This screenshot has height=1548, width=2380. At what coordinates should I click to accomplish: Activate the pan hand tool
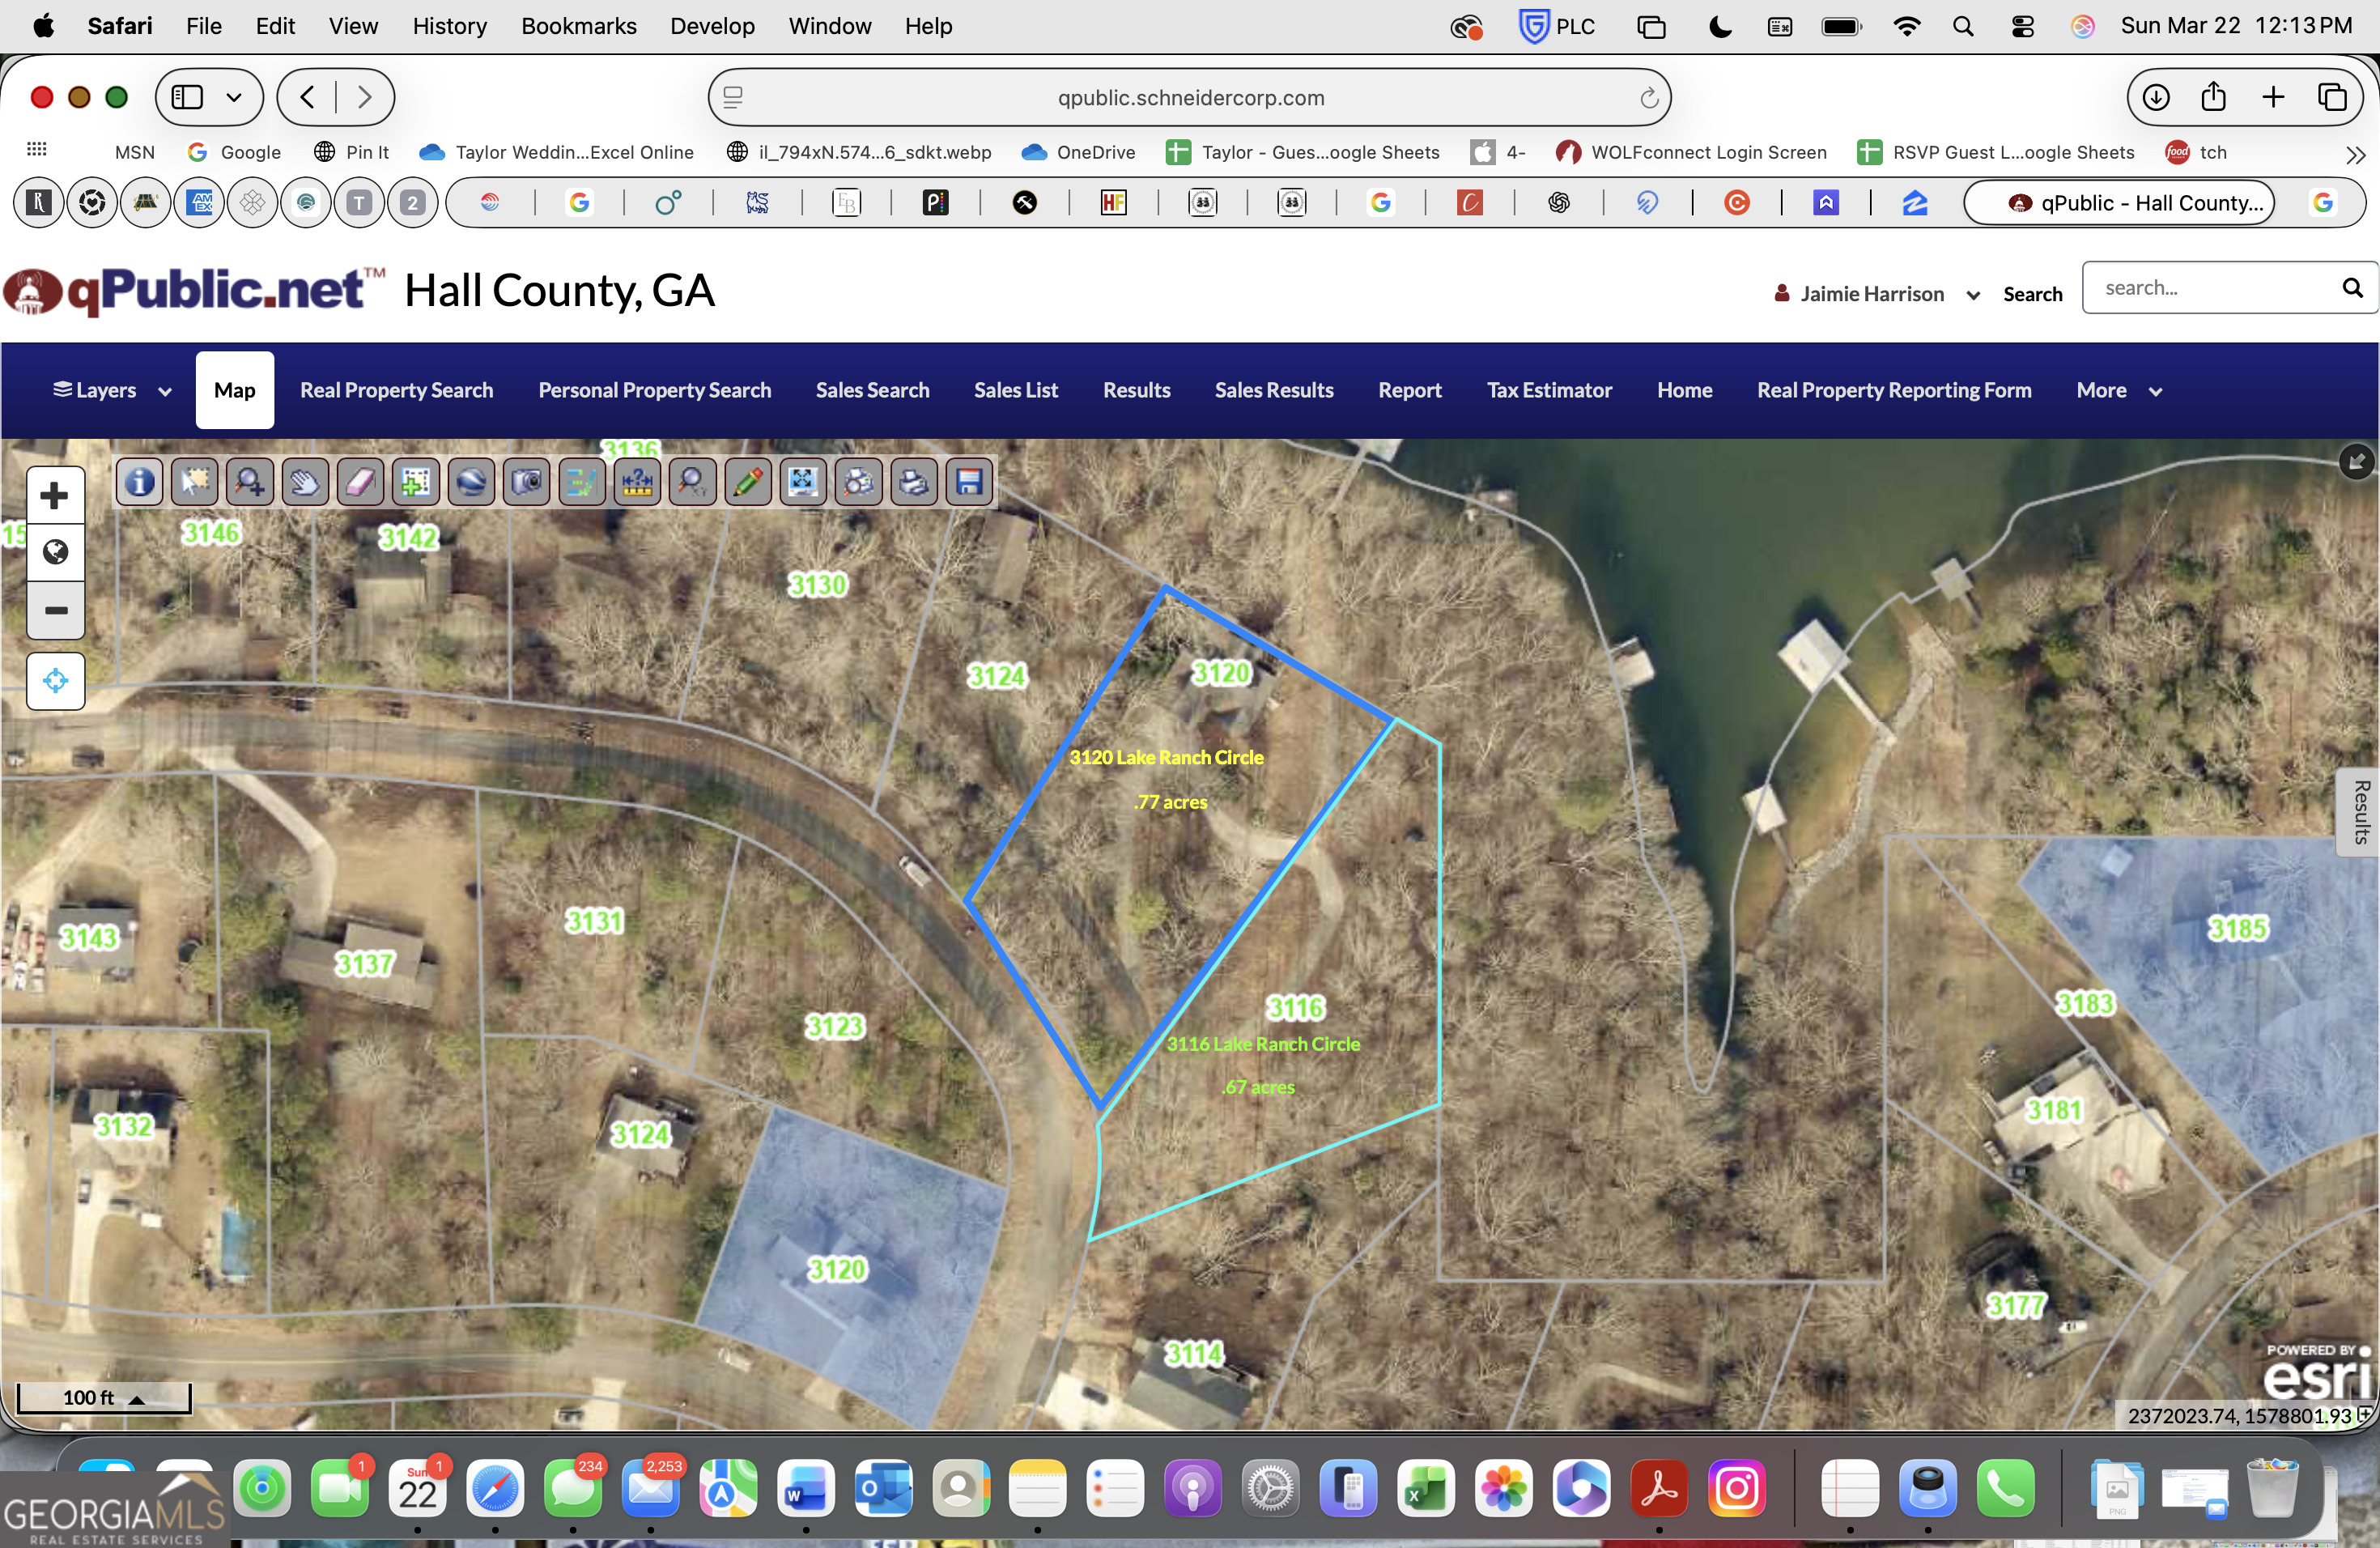(305, 483)
